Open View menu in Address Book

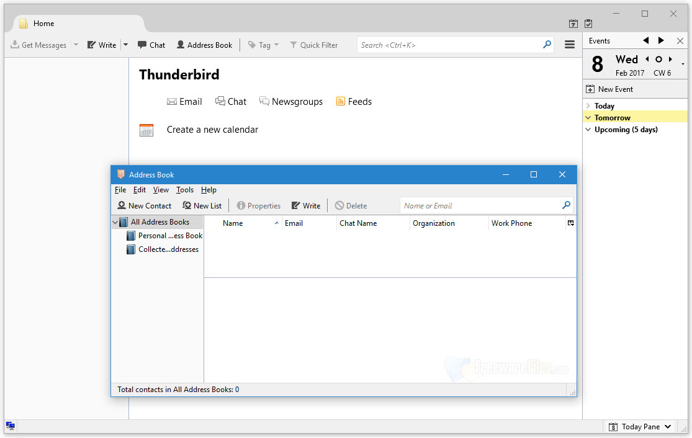[x=161, y=190]
